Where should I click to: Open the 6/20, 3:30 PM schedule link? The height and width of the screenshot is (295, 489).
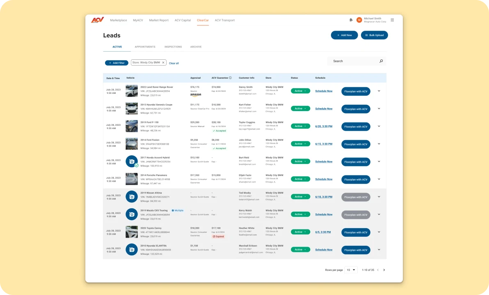[x=324, y=127]
